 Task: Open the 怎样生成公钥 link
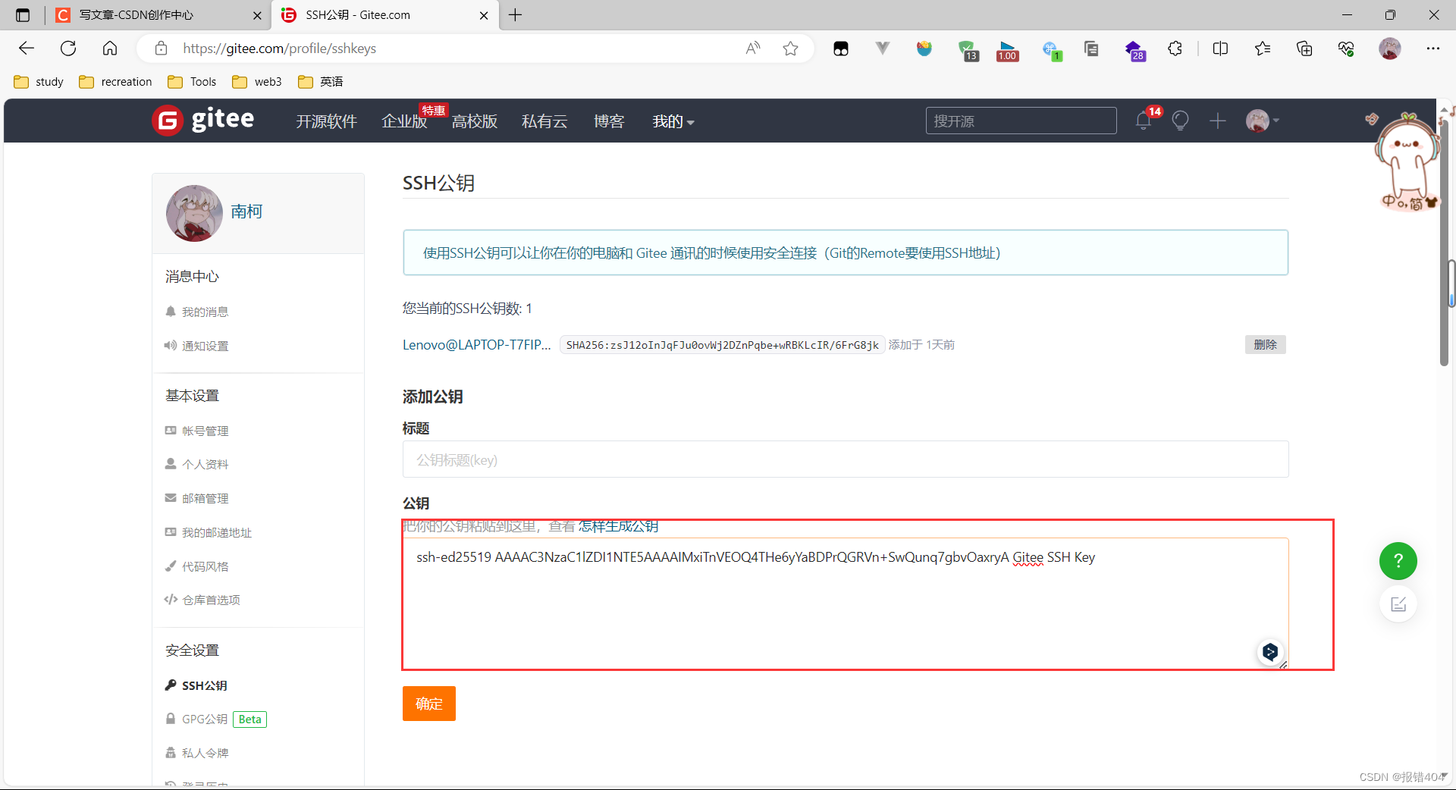618,525
